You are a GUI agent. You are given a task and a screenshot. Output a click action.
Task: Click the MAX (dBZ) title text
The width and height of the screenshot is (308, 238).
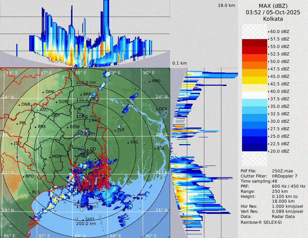(273, 5)
